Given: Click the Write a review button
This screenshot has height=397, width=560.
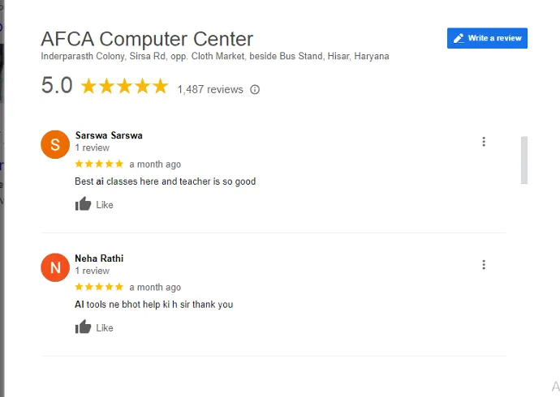Looking at the screenshot, I should [x=487, y=38].
